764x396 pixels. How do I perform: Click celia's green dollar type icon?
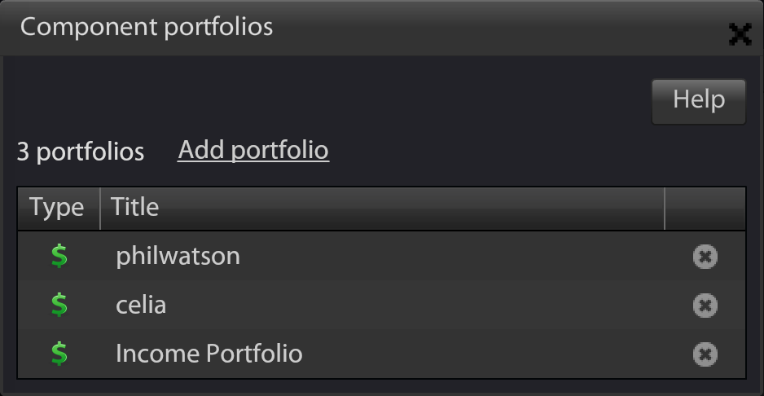pyautogui.click(x=59, y=305)
